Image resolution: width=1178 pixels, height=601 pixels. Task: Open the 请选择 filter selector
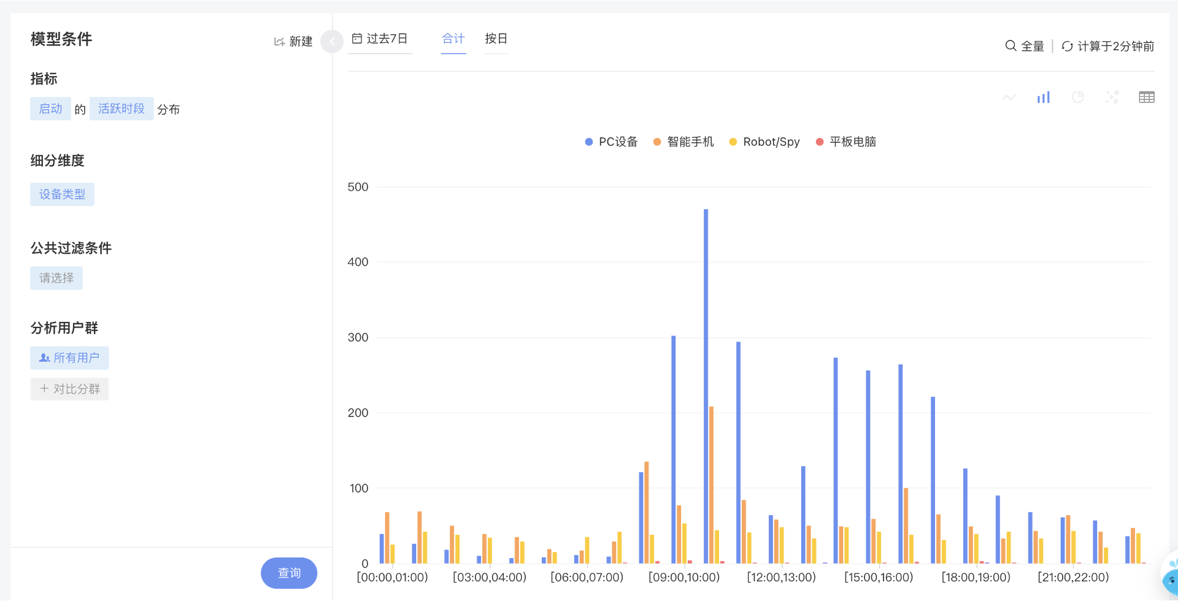click(x=56, y=278)
